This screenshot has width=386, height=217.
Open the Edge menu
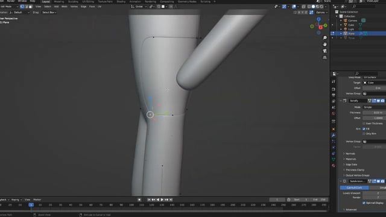(x=84, y=7)
